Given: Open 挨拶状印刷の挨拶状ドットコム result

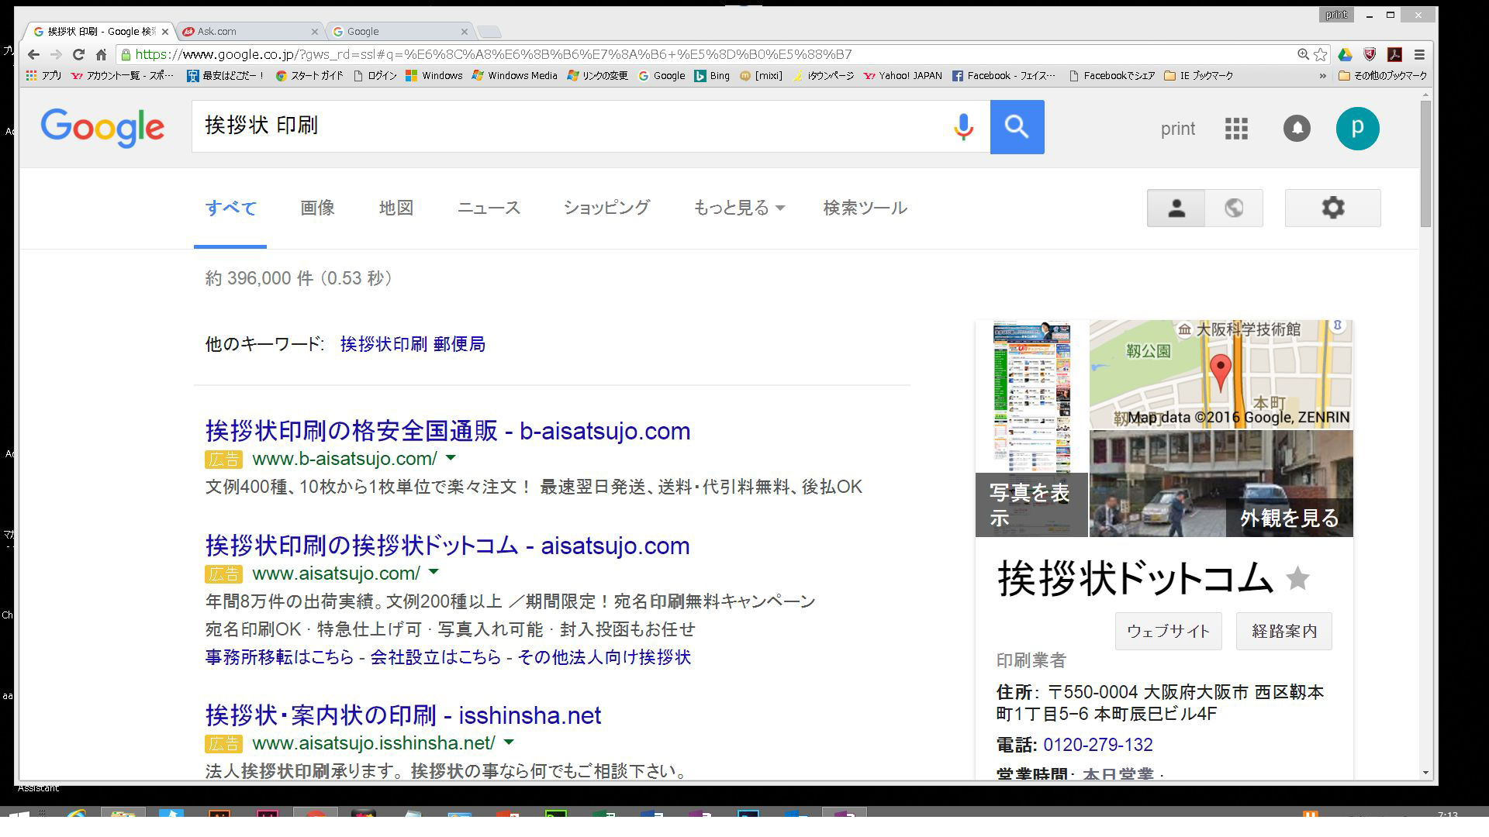Looking at the screenshot, I should pyautogui.click(x=447, y=546).
